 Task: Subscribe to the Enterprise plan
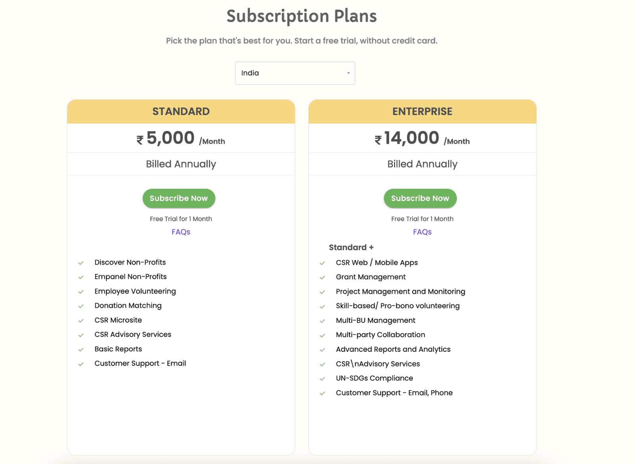point(420,198)
